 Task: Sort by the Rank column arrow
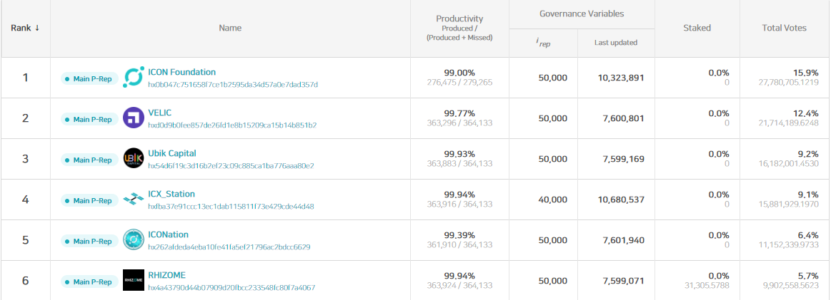pyautogui.click(x=37, y=28)
